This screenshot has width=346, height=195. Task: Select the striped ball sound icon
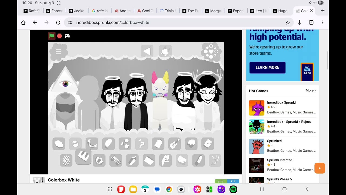75,144
